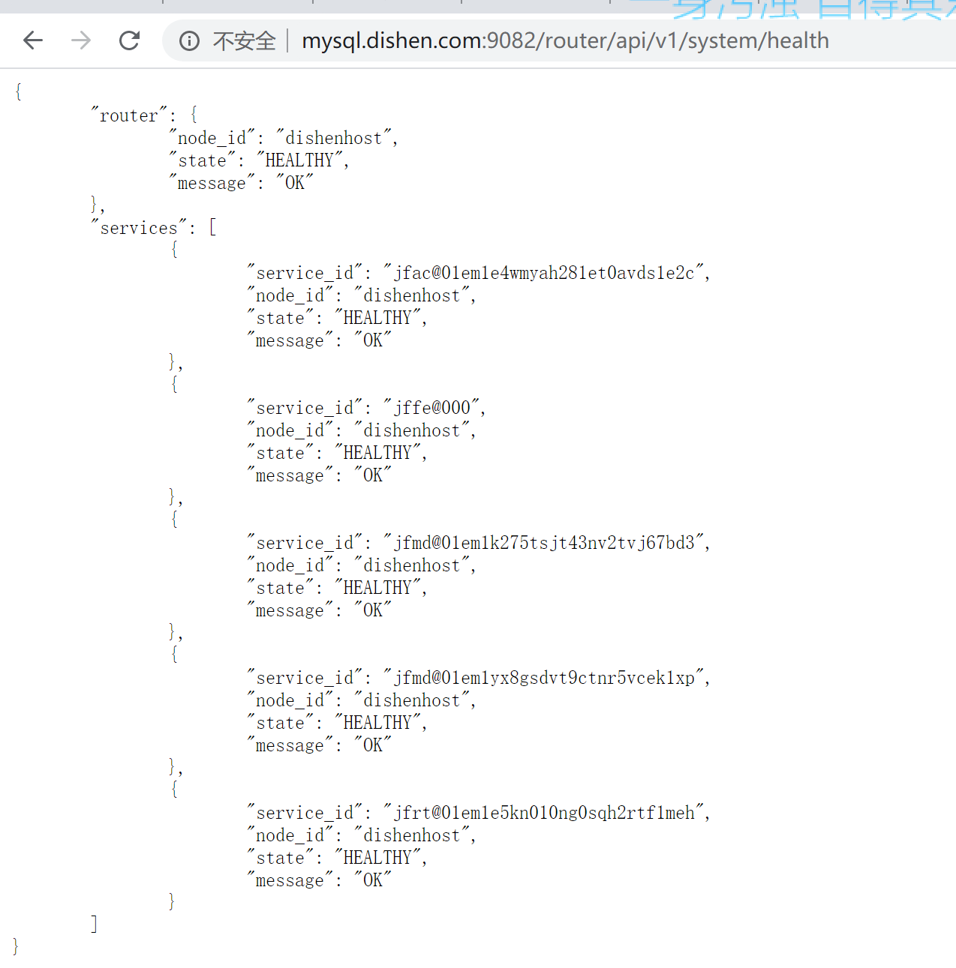This screenshot has width=956, height=968.
Task: Click node_id value under jfrt service
Action: click(412, 835)
